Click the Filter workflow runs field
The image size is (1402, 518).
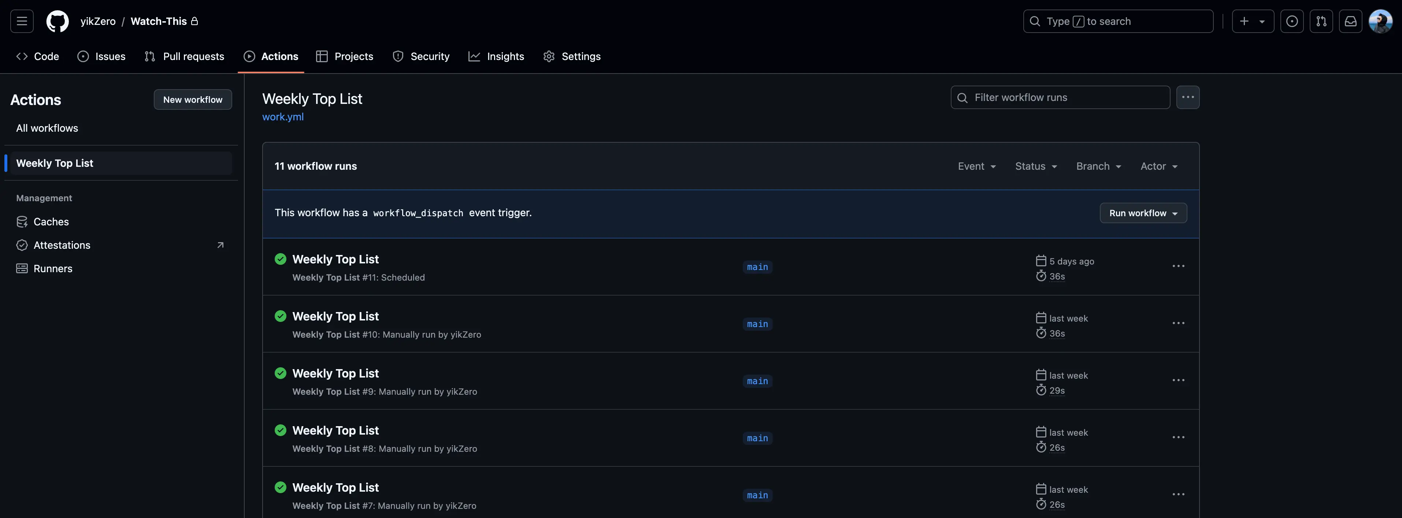click(1059, 97)
